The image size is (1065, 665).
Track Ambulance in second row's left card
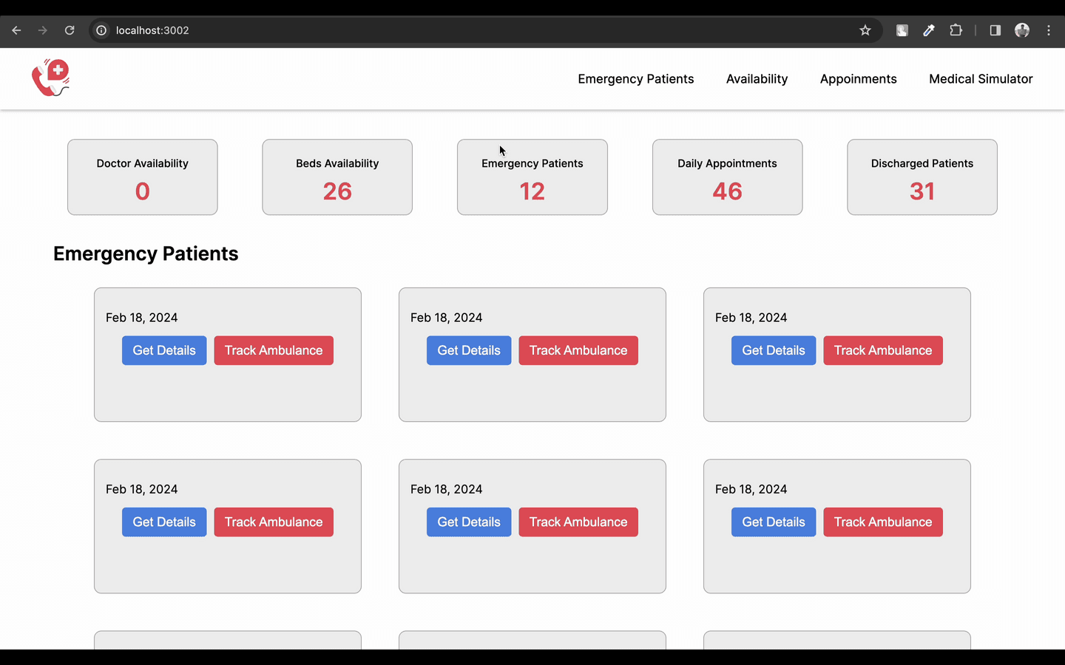pos(274,522)
